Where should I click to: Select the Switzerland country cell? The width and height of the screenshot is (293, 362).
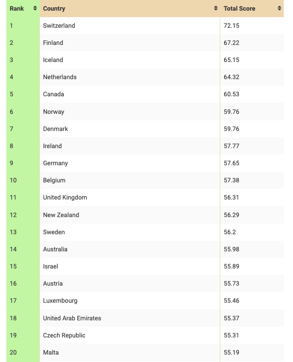pyautogui.click(x=130, y=25)
